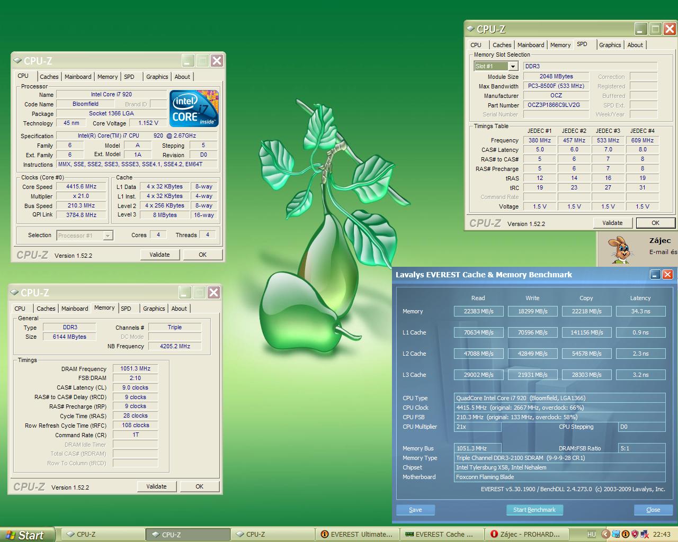Click the L1 Cache Copy 141156 MB/s value
Viewport: 678px width, 542px height.
(x=586, y=332)
